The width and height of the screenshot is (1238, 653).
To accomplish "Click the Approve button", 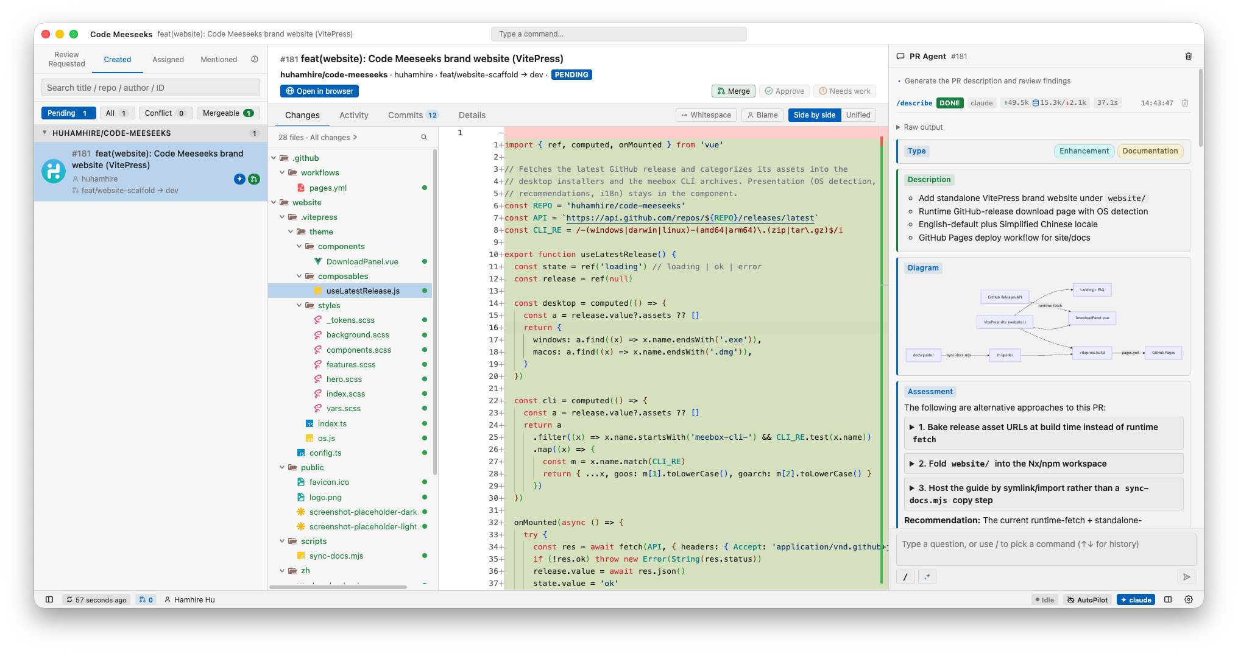I will (x=785, y=91).
